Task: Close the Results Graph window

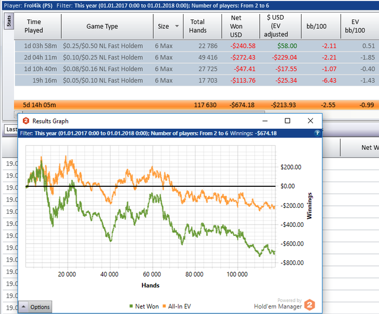Action: pos(310,121)
